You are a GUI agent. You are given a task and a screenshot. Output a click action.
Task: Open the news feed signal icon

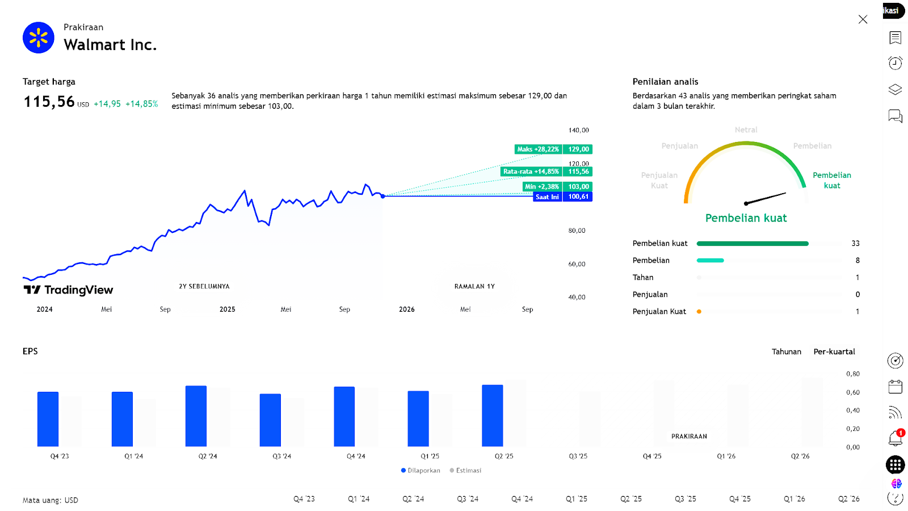click(895, 412)
